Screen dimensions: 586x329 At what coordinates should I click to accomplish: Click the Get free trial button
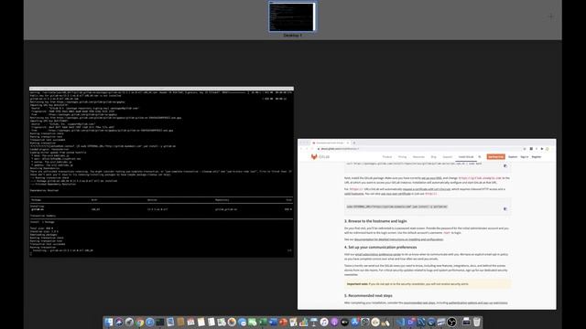[495, 157]
